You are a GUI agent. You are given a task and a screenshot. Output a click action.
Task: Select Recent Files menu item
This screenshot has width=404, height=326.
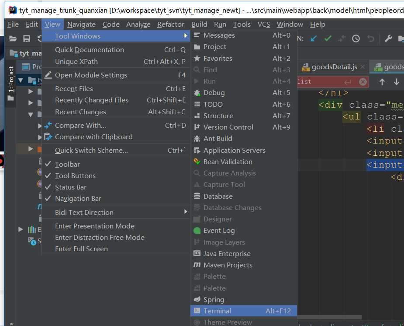(x=116, y=88)
